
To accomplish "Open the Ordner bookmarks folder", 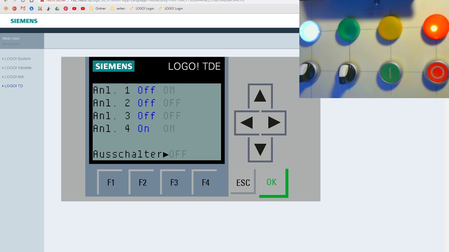I will (98, 8).
